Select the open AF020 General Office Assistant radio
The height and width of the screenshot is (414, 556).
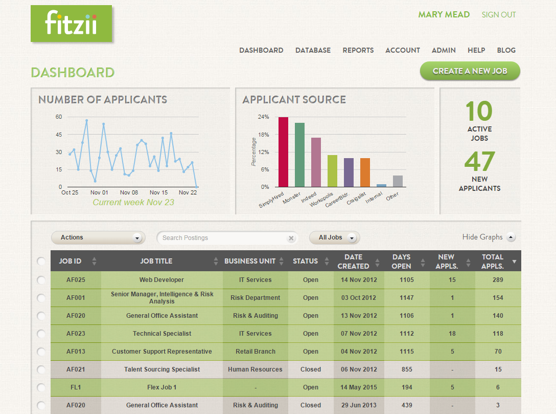pos(41,316)
